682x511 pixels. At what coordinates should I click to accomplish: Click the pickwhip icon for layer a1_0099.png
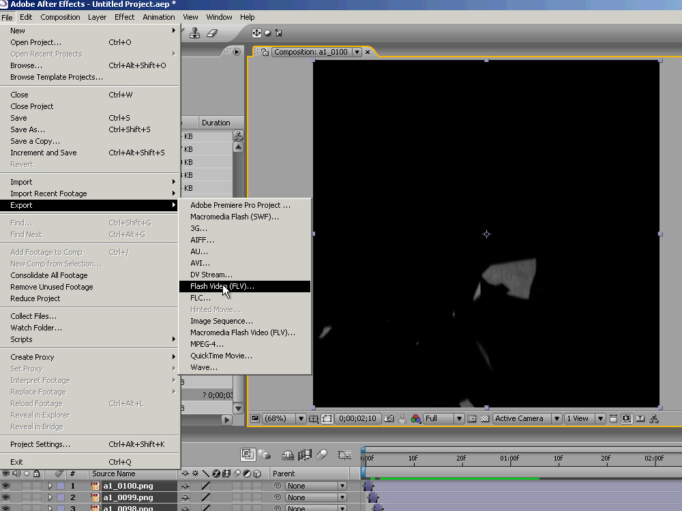point(277,497)
